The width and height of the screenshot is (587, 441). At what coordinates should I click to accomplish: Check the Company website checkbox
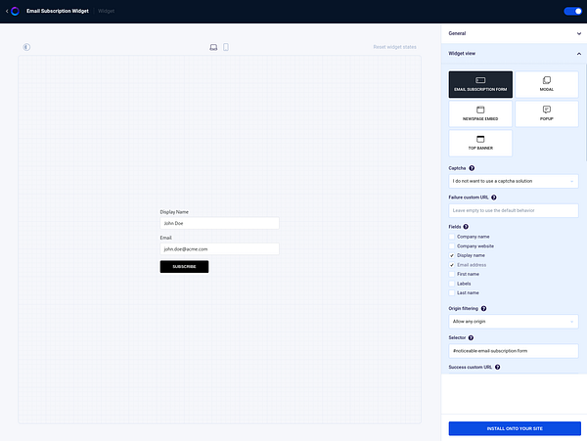click(452, 246)
